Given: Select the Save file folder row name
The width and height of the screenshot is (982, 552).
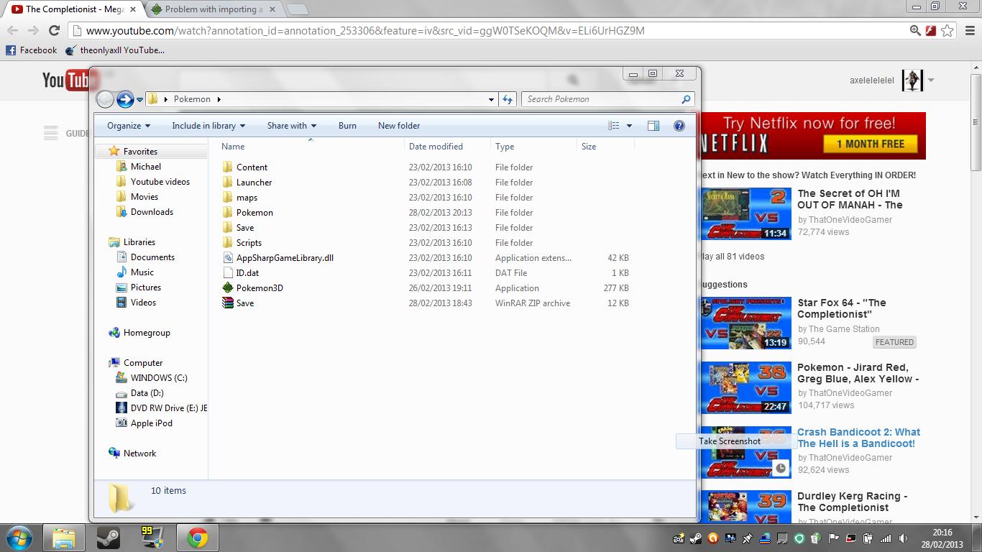Looking at the screenshot, I should tap(245, 228).
